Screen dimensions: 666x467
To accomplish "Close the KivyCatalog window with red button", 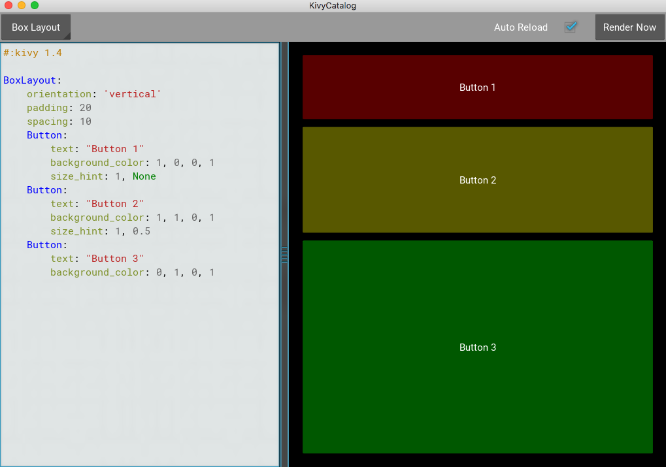I will pyautogui.click(x=8, y=5).
